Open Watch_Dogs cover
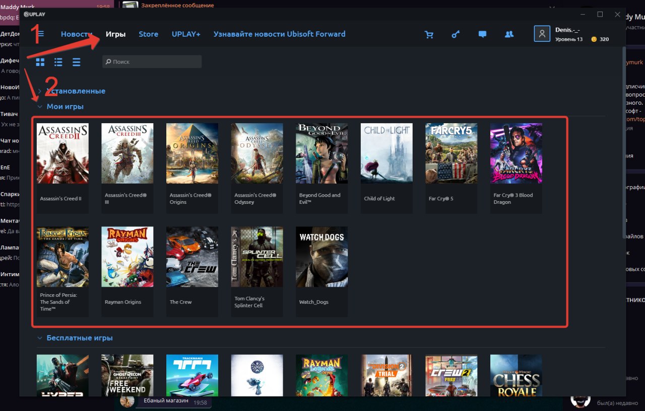Screen dimensions: 645x411 tap(321, 257)
